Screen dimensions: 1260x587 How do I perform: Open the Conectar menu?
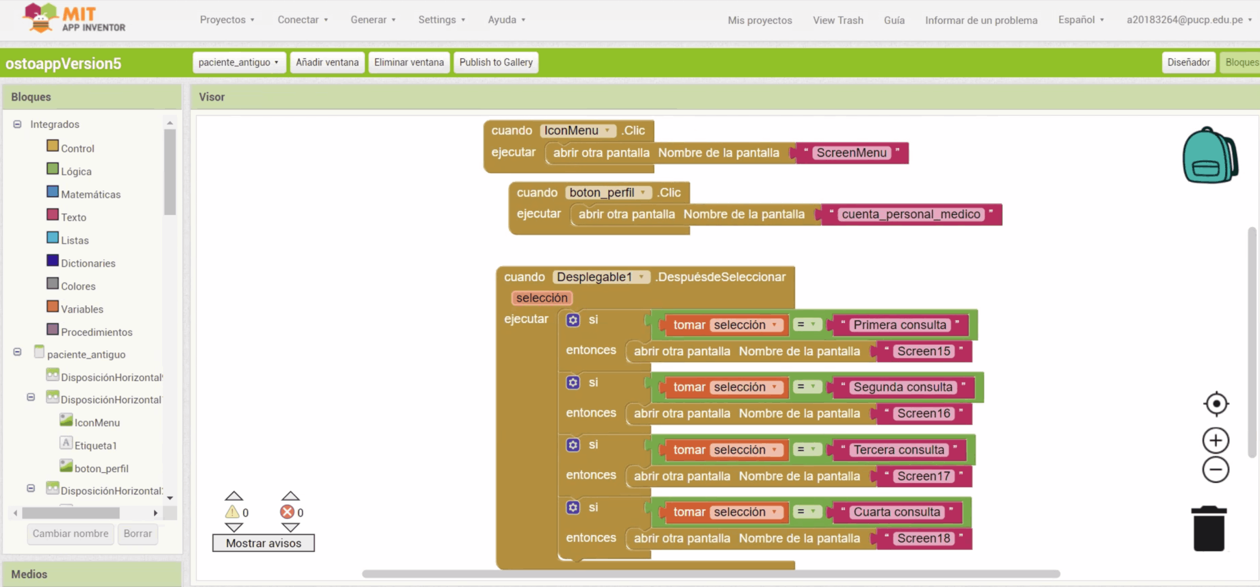[302, 19]
